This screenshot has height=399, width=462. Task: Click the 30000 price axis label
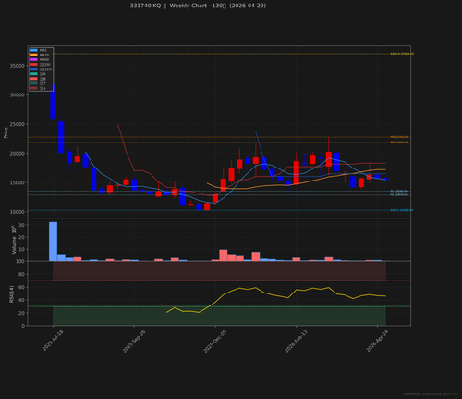coord(17,95)
